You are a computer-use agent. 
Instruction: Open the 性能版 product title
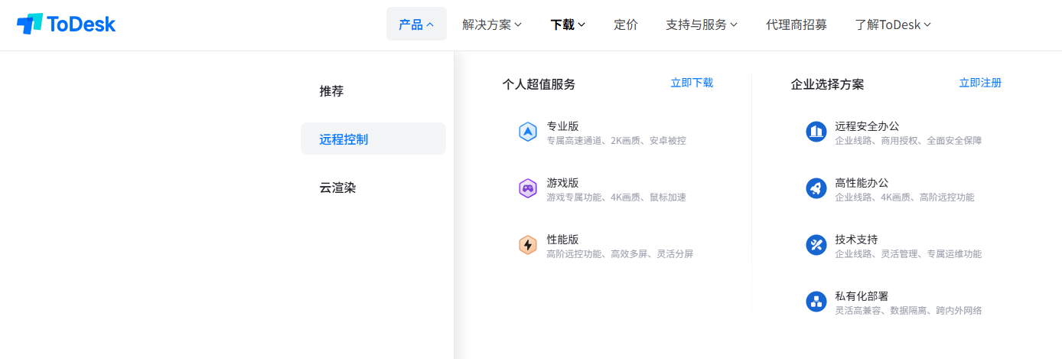point(562,240)
